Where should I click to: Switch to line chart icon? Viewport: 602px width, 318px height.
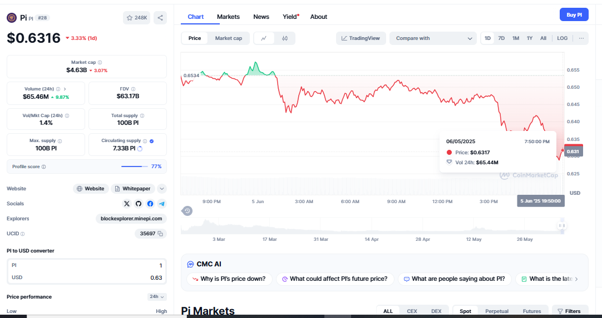[x=264, y=38]
